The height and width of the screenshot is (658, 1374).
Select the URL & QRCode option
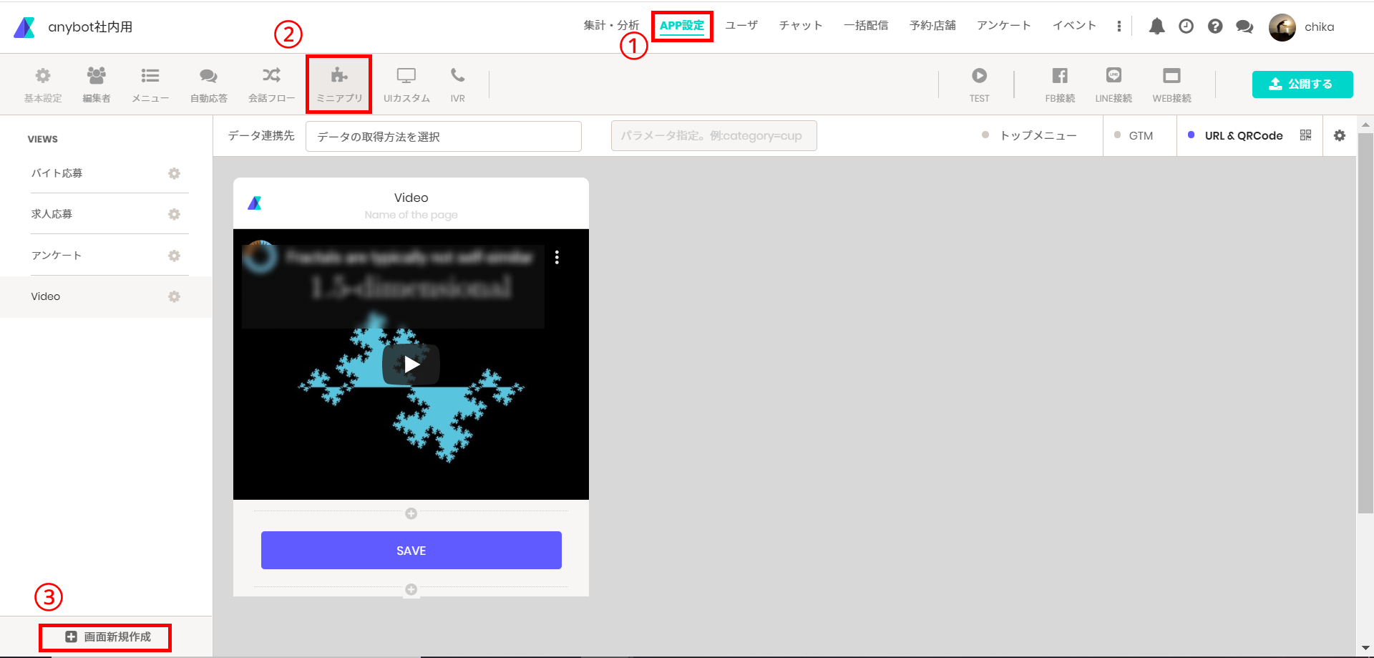pos(1235,135)
